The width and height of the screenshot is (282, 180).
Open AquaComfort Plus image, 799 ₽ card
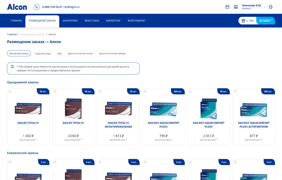pyautogui.click(x=164, y=109)
